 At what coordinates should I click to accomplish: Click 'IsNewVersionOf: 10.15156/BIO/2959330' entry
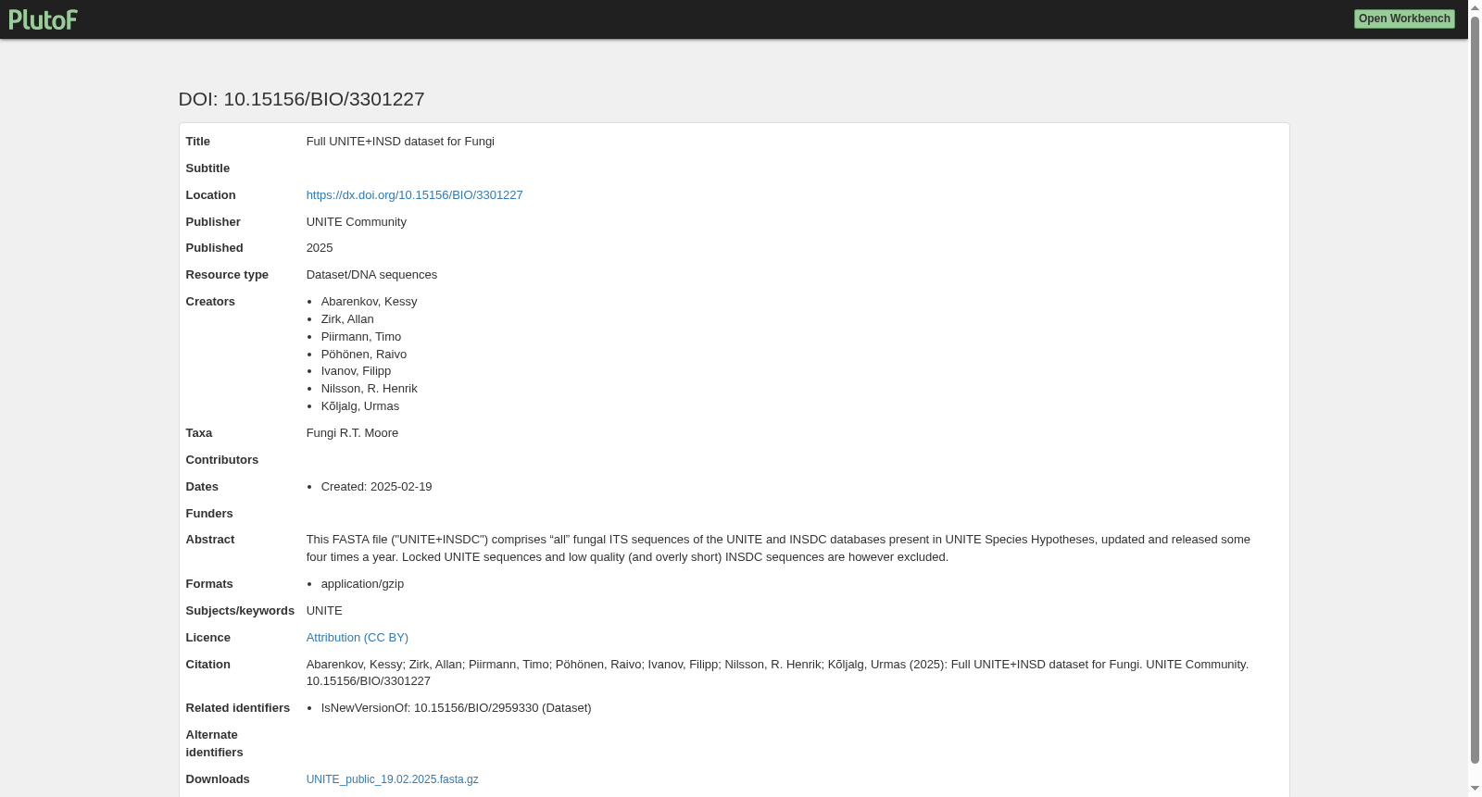coord(456,708)
